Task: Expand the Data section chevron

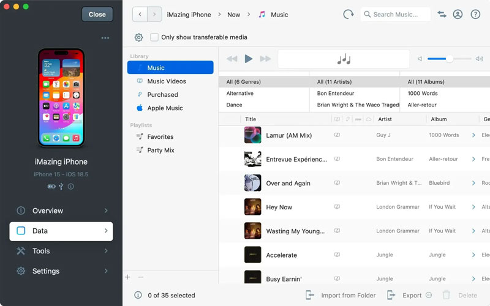Action: 106,231
